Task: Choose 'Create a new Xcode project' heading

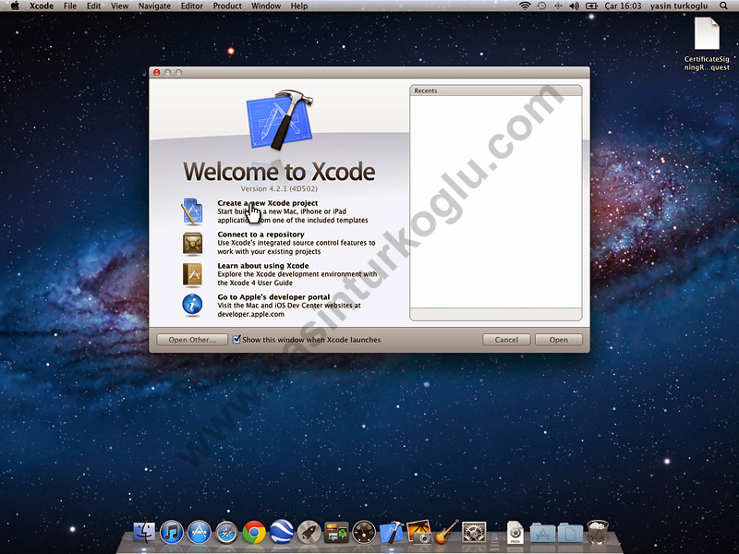Action: [268, 203]
